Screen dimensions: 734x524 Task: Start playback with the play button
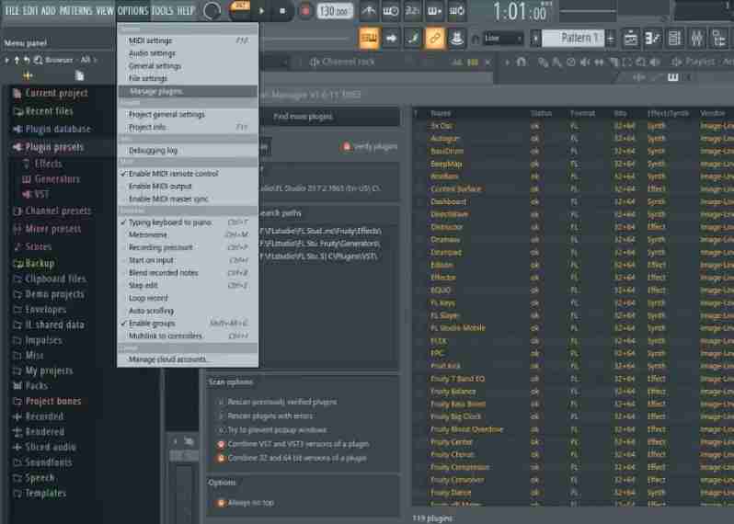[x=261, y=10]
